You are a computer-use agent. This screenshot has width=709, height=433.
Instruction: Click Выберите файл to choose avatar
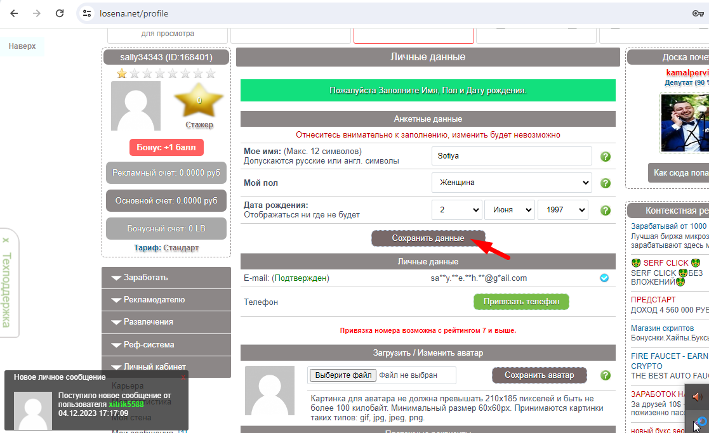pyautogui.click(x=343, y=375)
